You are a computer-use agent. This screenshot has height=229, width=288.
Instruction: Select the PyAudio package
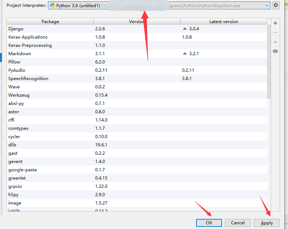(137, 70)
